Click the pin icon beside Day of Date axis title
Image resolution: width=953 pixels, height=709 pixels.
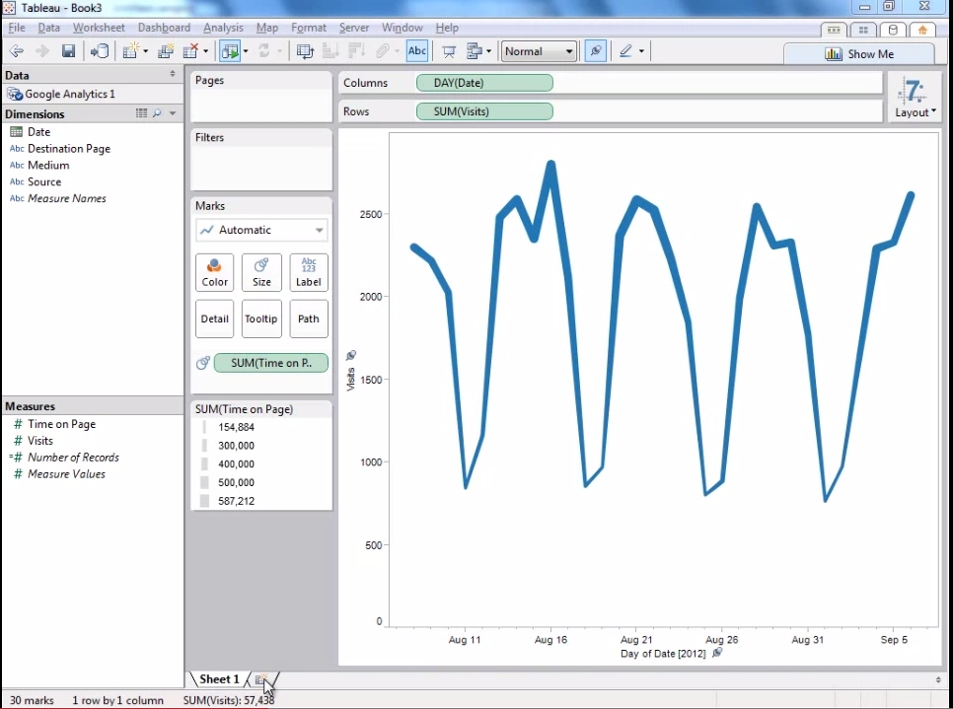coord(717,653)
